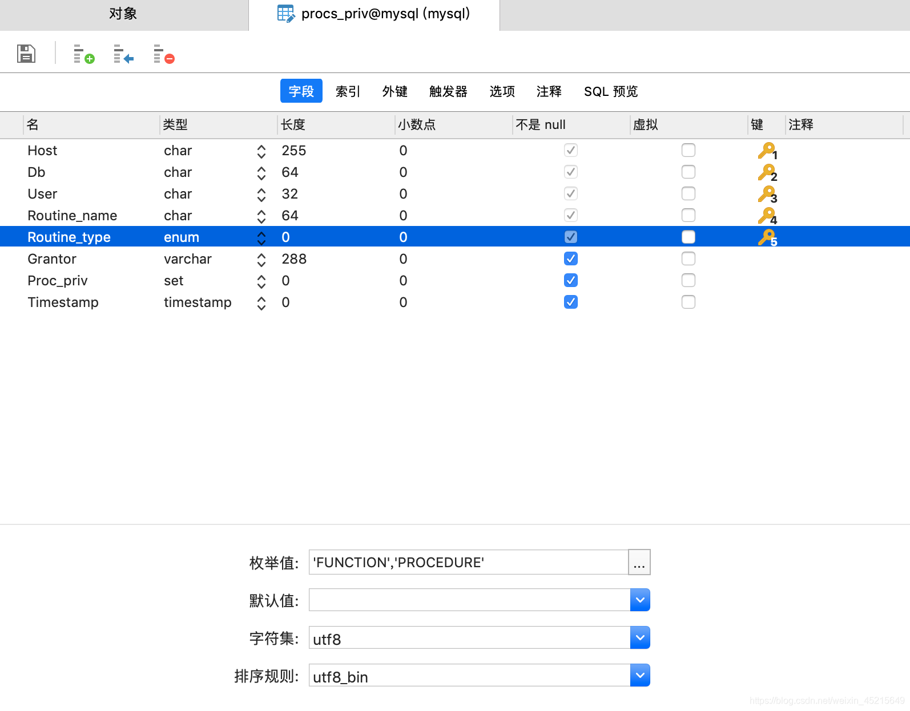Click the utf8_bin collation field
The image size is (910, 711).
point(470,676)
